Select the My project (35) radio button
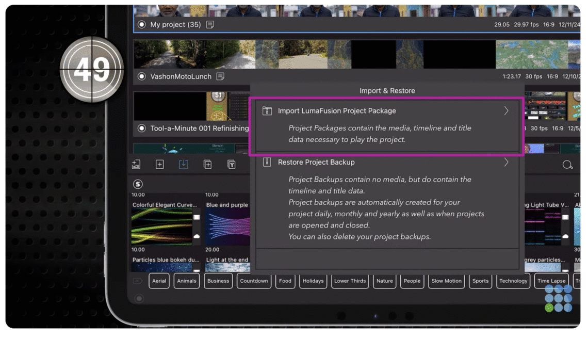 tap(142, 25)
